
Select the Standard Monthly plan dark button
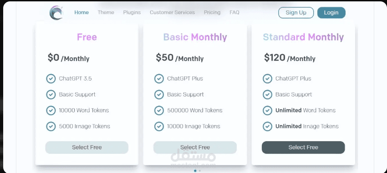303,148
